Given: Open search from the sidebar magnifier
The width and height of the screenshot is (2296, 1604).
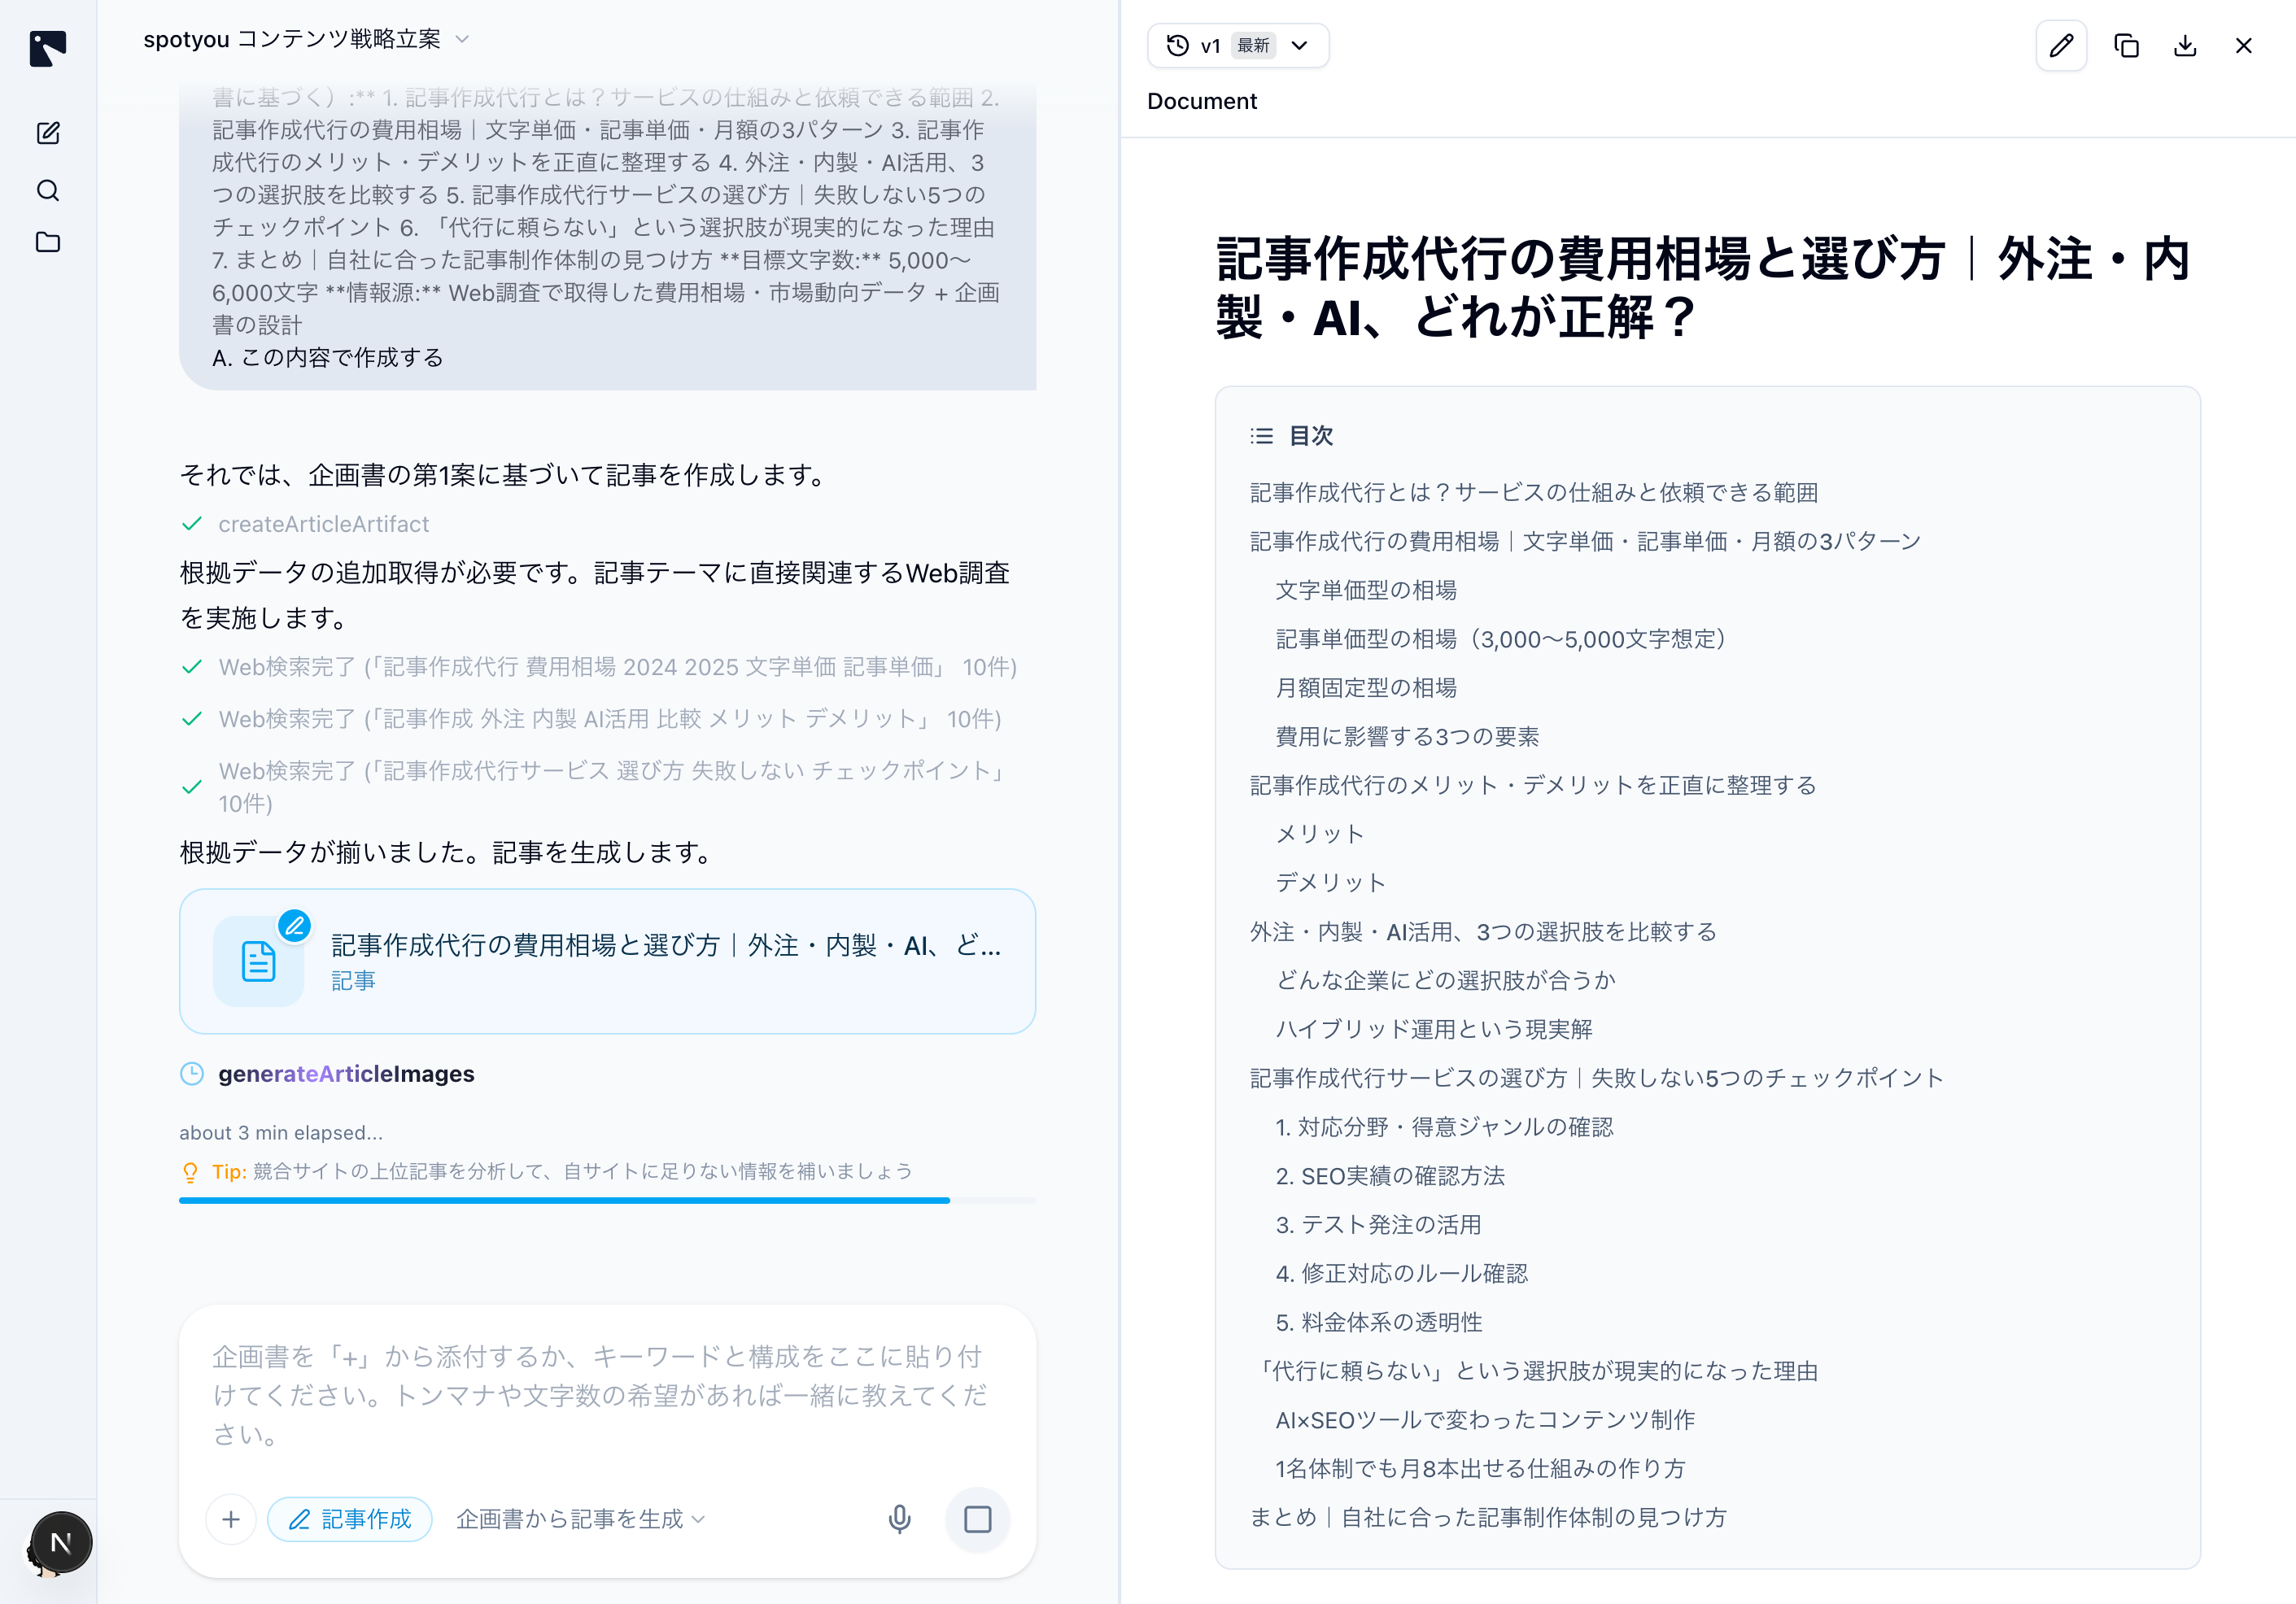Looking at the screenshot, I should (x=48, y=190).
